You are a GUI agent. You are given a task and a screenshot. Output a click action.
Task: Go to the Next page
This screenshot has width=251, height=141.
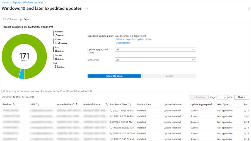242,97
